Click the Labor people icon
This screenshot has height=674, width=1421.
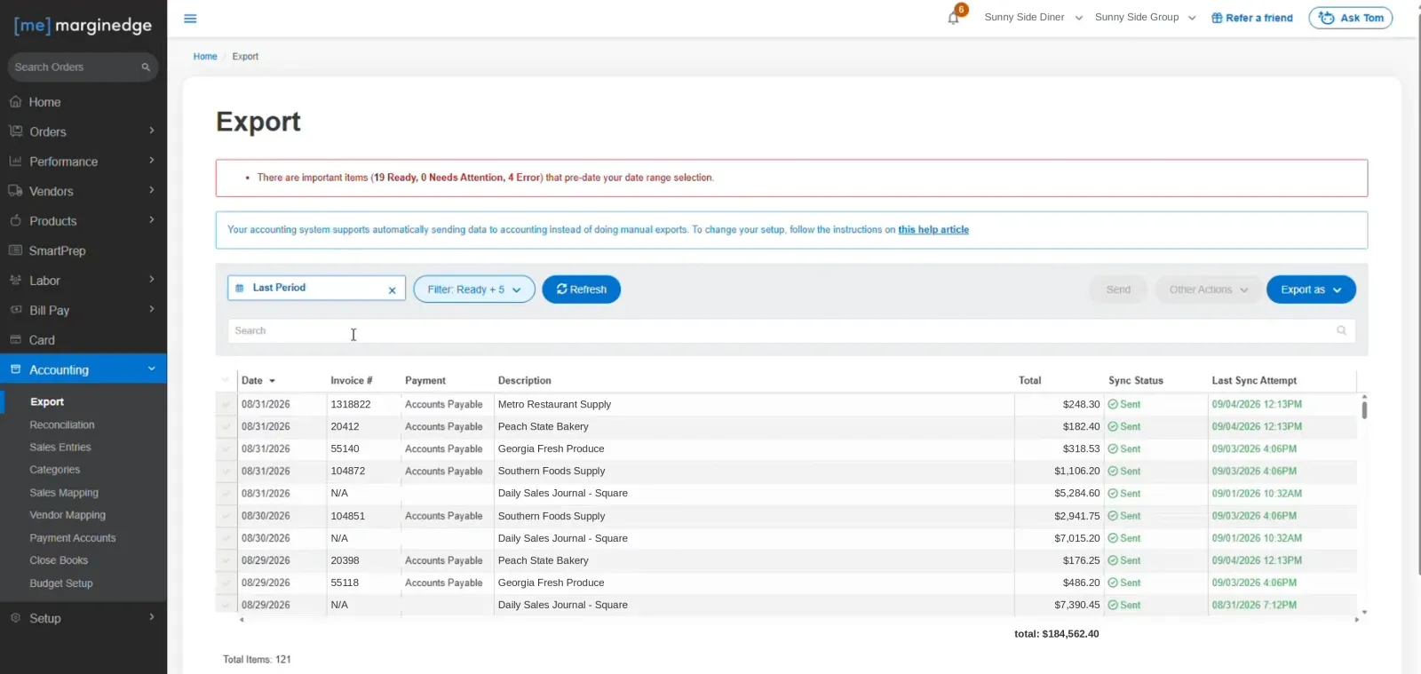pos(15,281)
